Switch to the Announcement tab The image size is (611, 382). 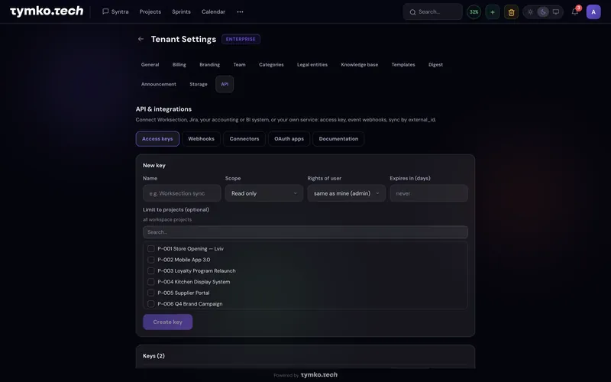tap(159, 84)
